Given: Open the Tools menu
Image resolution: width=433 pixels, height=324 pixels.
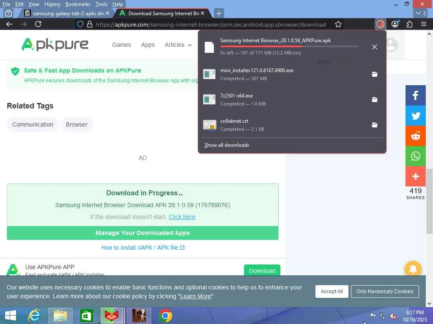Looking at the screenshot, I should click(101, 4).
